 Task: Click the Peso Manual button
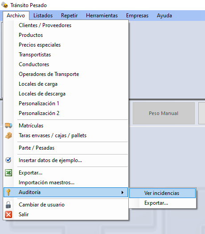pos(164,113)
